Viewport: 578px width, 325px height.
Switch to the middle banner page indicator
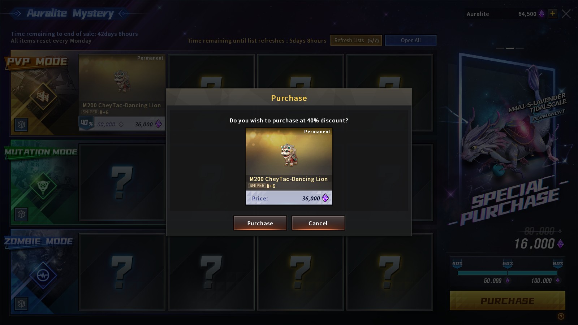[510, 48]
